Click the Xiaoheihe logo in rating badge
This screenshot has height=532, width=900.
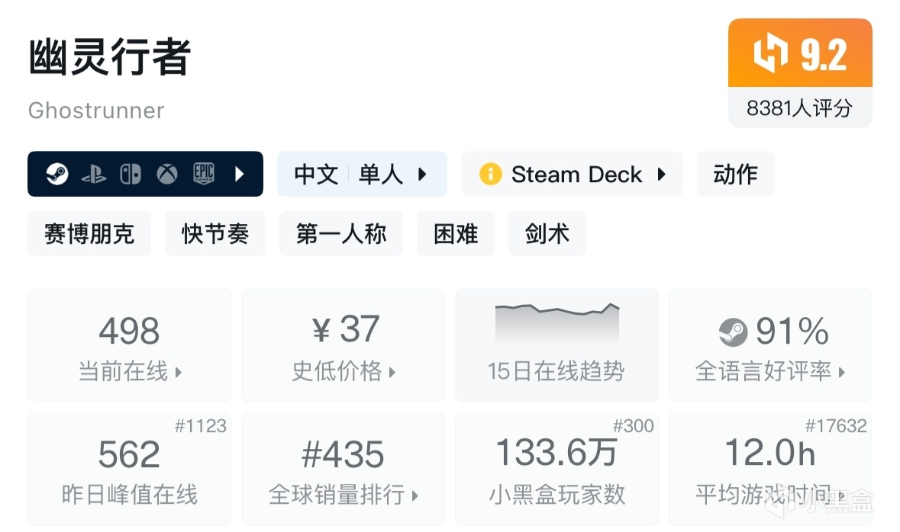[770, 55]
